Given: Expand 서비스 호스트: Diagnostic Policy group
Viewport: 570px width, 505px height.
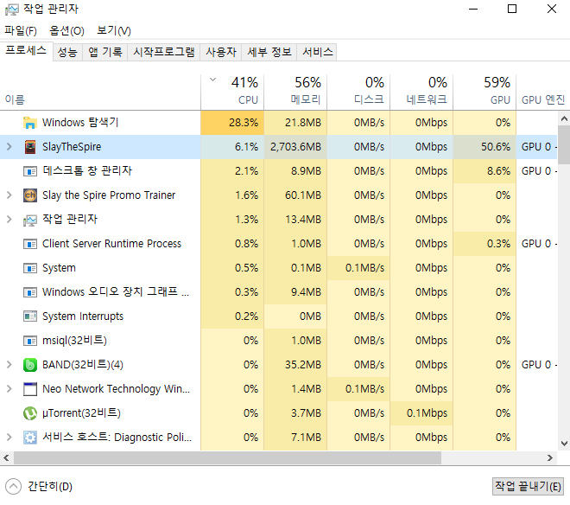Looking at the screenshot, I should (9, 438).
